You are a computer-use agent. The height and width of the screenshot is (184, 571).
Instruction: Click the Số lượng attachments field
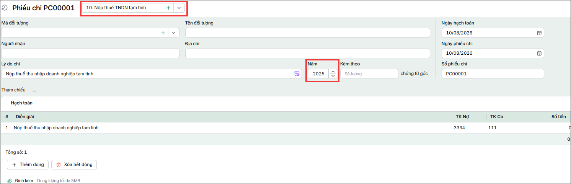click(x=369, y=74)
